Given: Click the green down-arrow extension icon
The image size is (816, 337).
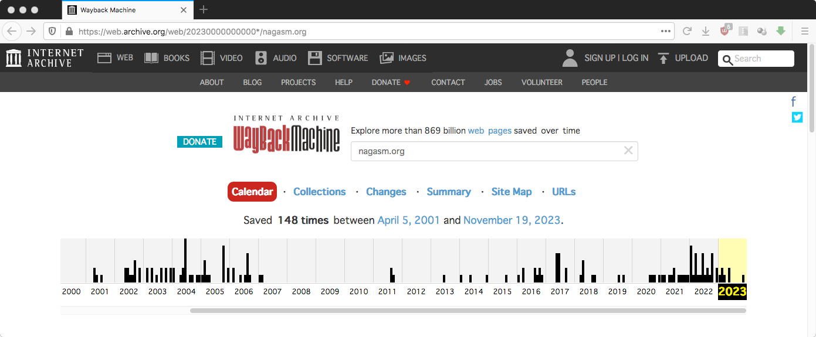Looking at the screenshot, I should [x=781, y=31].
